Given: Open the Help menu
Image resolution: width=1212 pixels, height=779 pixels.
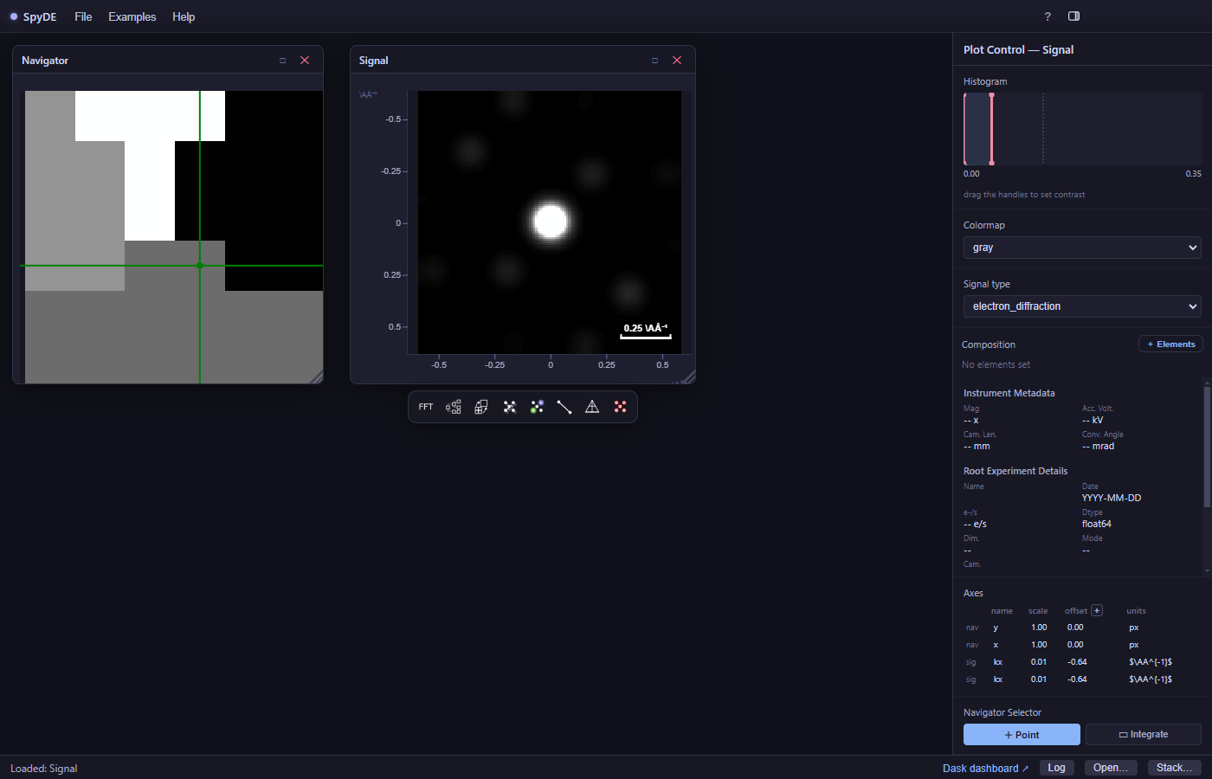Looking at the screenshot, I should point(184,16).
